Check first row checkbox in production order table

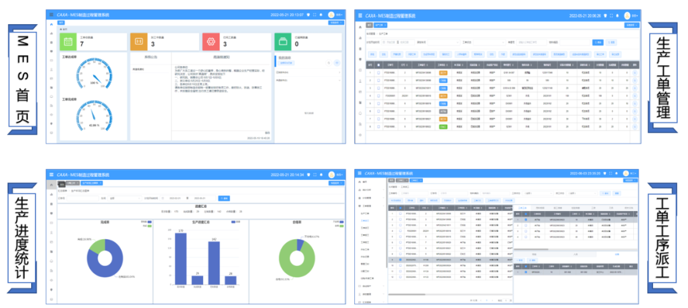click(x=378, y=73)
